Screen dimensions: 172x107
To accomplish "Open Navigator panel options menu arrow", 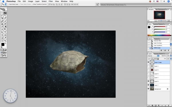I will click(171, 10).
